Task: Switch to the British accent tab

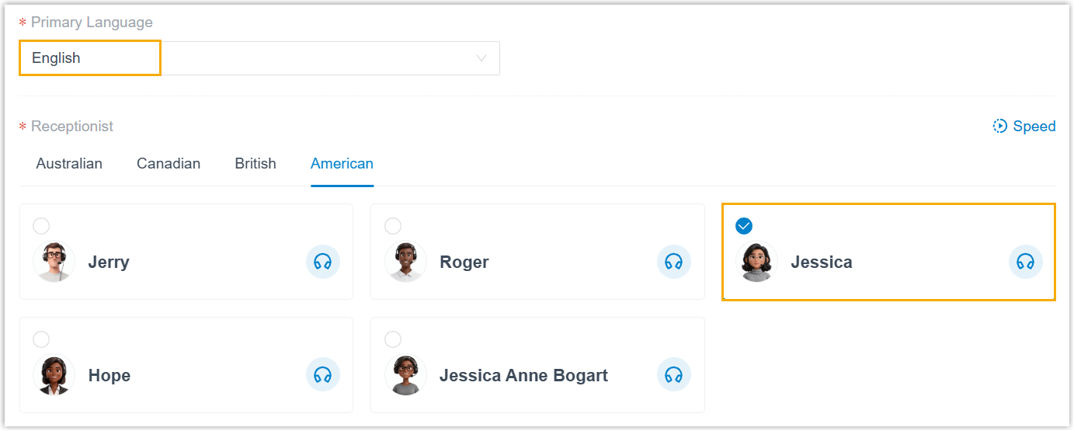Action: pyautogui.click(x=255, y=164)
